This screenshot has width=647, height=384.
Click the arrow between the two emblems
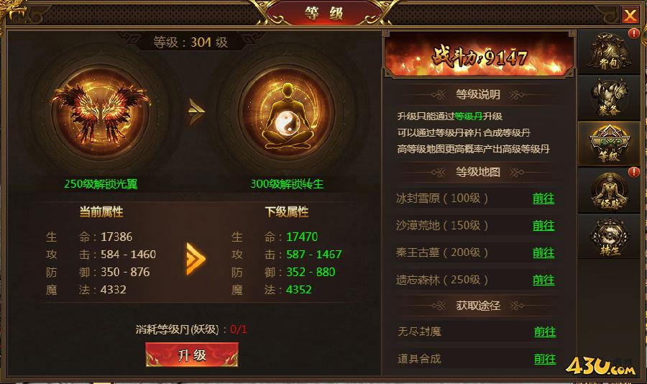(x=196, y=111)
